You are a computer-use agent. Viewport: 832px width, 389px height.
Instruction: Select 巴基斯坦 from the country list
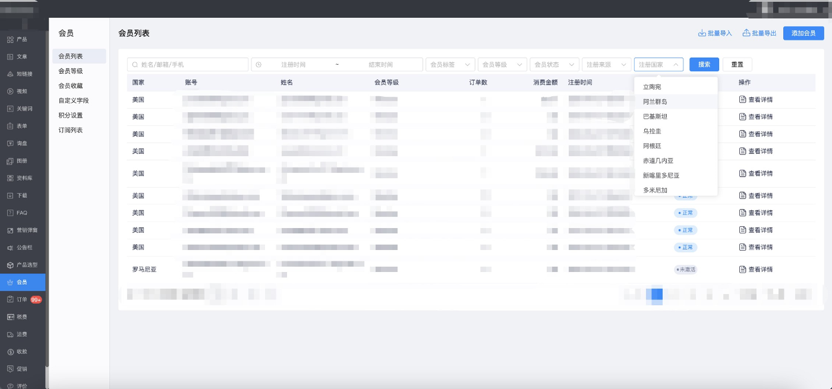655,116
